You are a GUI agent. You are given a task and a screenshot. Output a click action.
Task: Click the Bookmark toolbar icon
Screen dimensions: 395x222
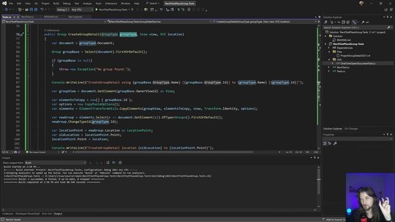click(189, 10)
